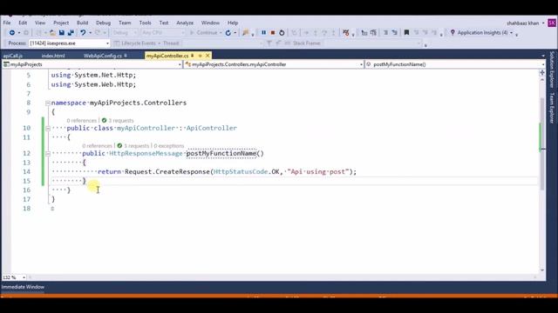
Task: Pin the myApiController.cs tab
Action: (x=193, y=56)
